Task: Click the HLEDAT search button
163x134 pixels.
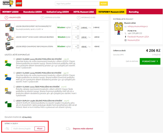Action: (104, 4)
